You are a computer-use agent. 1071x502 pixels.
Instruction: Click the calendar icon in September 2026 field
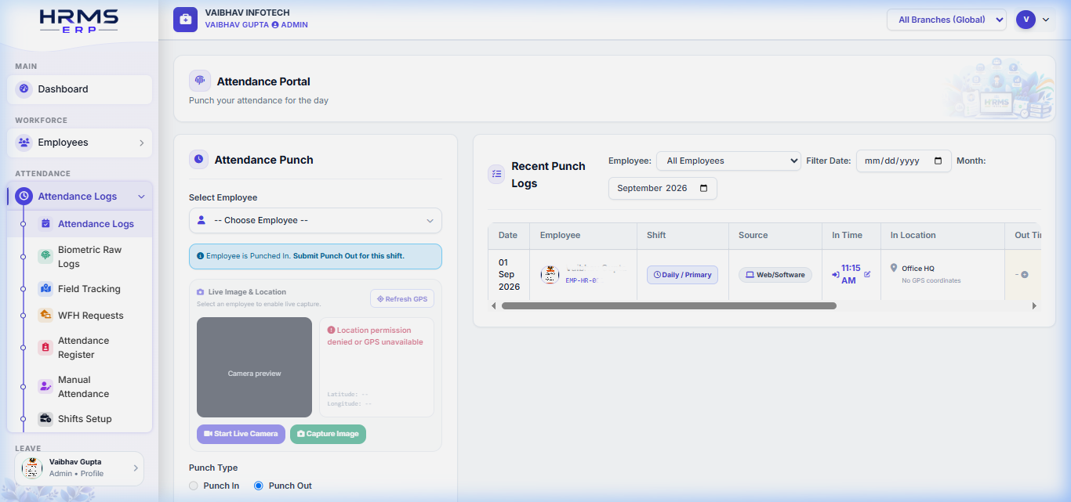click(703, 188)
